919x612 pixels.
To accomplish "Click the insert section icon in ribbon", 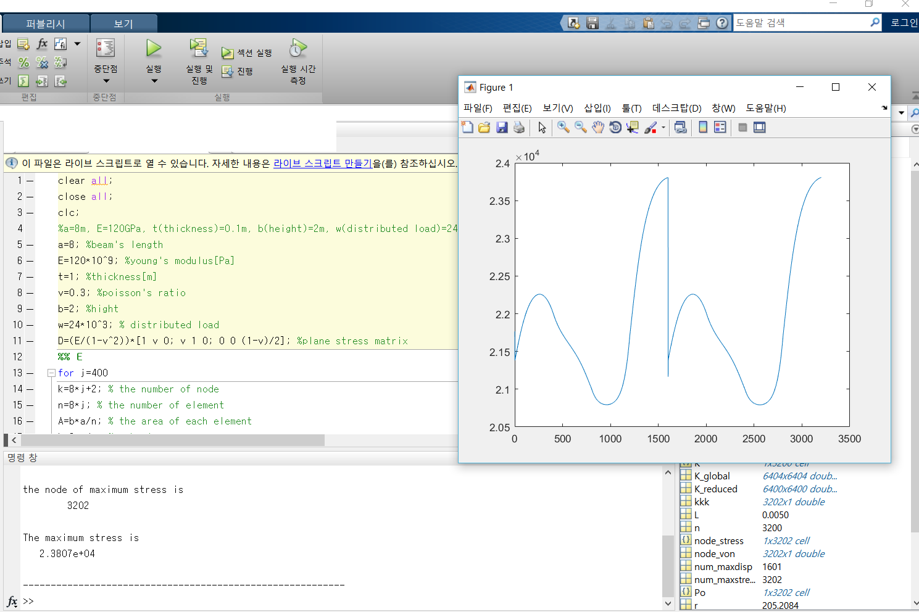I will point(23,44).
